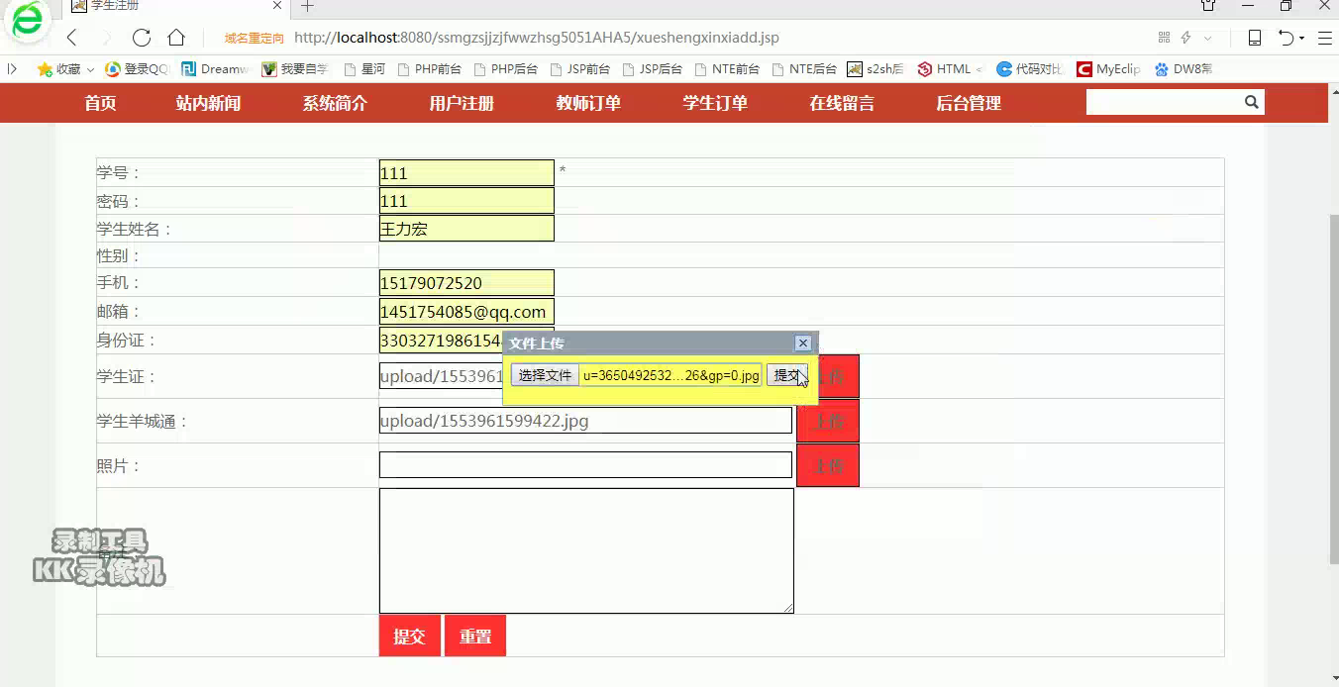1339x687 pixels.
Task: Click the lightning speed mode icon
Action: (1185, 38)
